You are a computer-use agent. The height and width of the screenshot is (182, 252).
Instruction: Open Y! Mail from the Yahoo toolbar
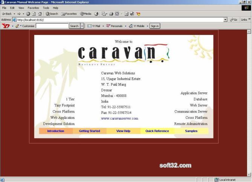click(94, 26)
